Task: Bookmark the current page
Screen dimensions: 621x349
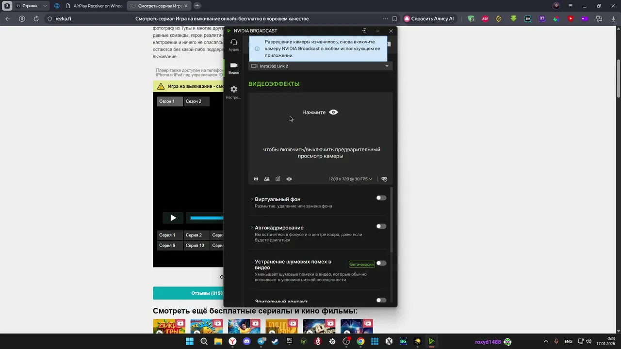Action: [394, 19]
